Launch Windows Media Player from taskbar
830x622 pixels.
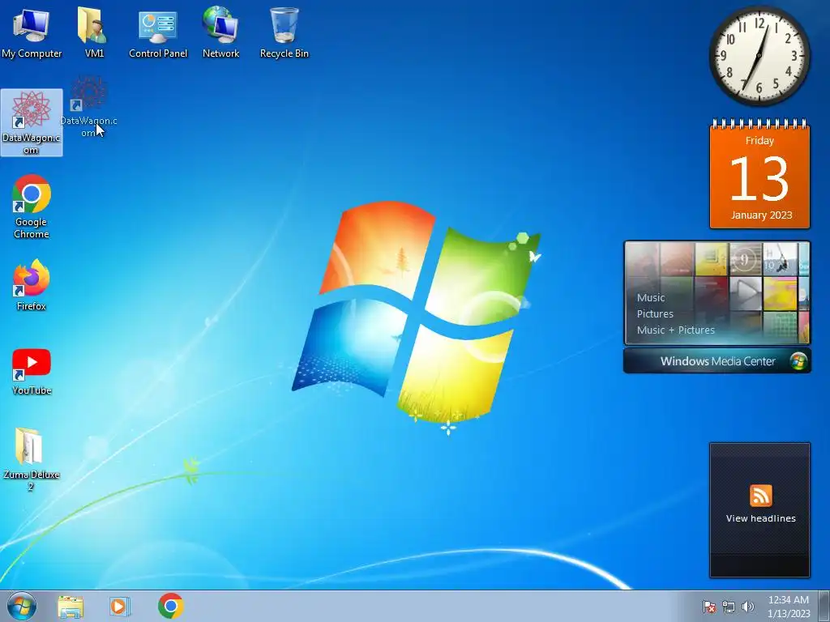click(120, 606)
